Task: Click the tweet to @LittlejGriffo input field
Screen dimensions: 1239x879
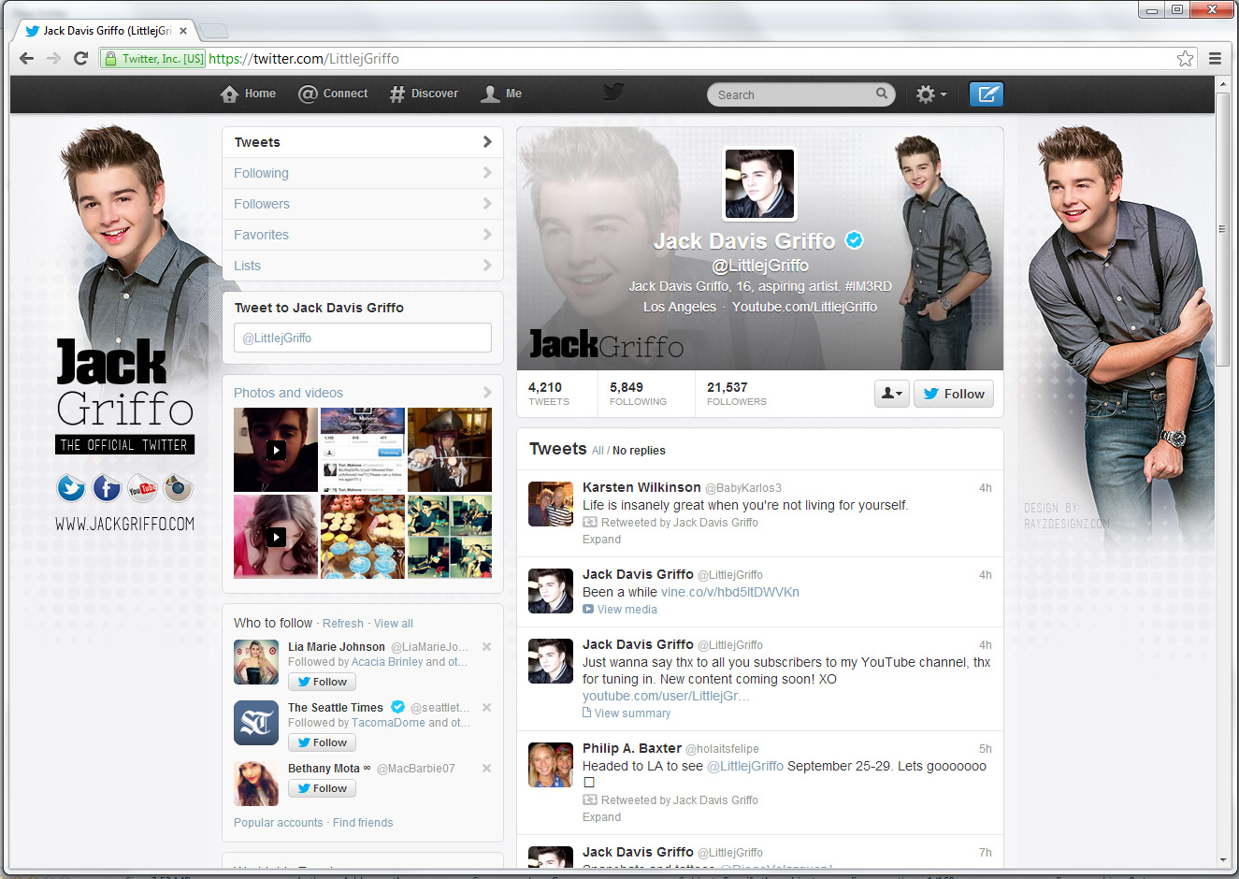Action: pyautogui.click(x=362, y=338)
